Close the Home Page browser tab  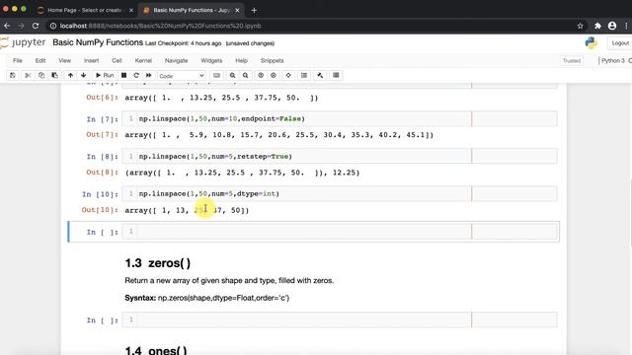(x=131, y=11)
